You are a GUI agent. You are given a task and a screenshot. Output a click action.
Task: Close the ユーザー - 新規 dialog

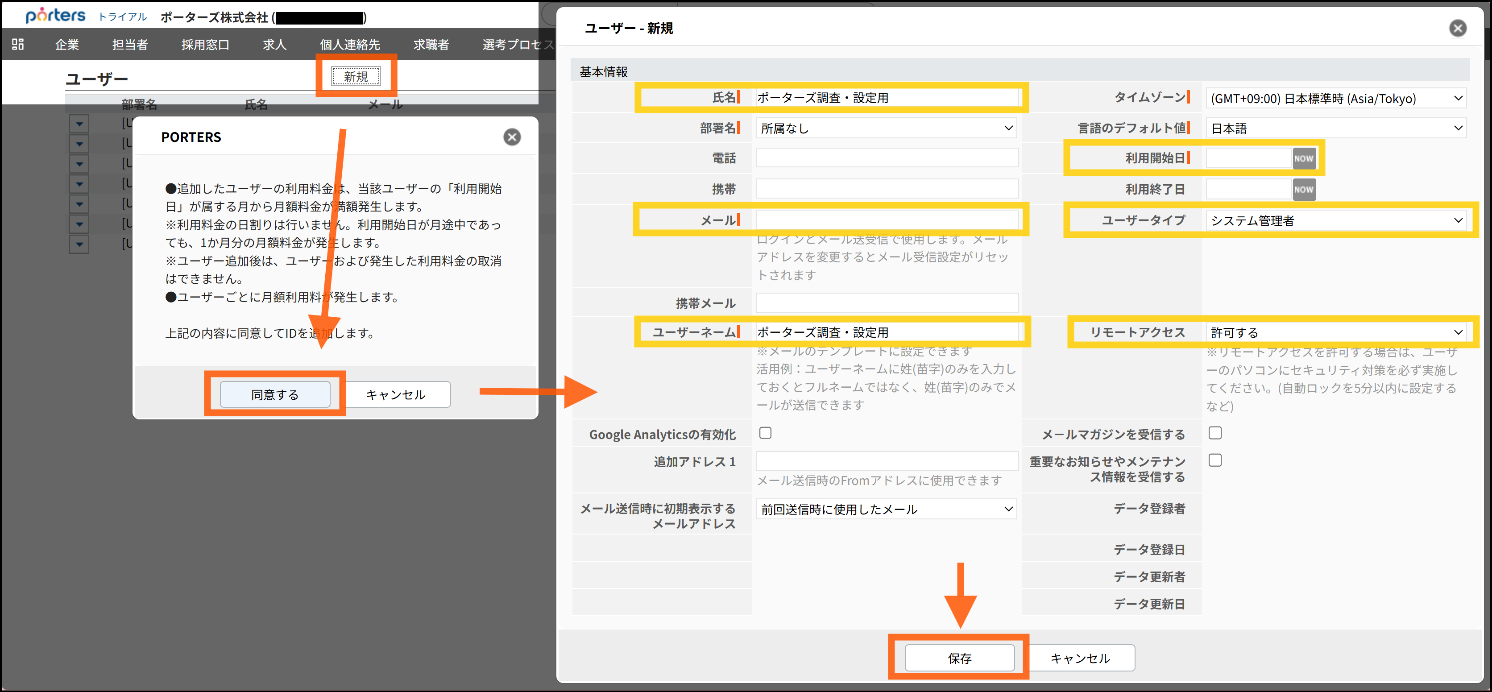point(1457,29)
